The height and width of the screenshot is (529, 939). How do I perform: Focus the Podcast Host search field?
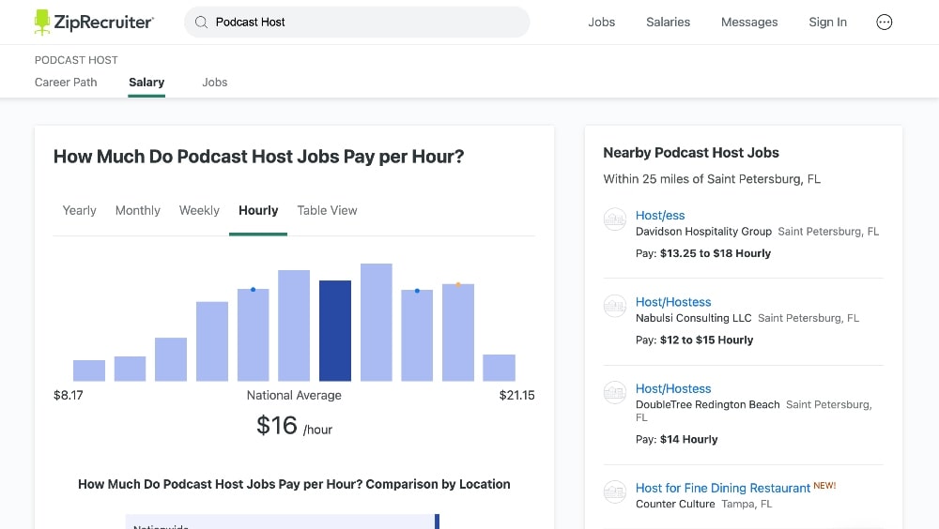pos(357,23)
